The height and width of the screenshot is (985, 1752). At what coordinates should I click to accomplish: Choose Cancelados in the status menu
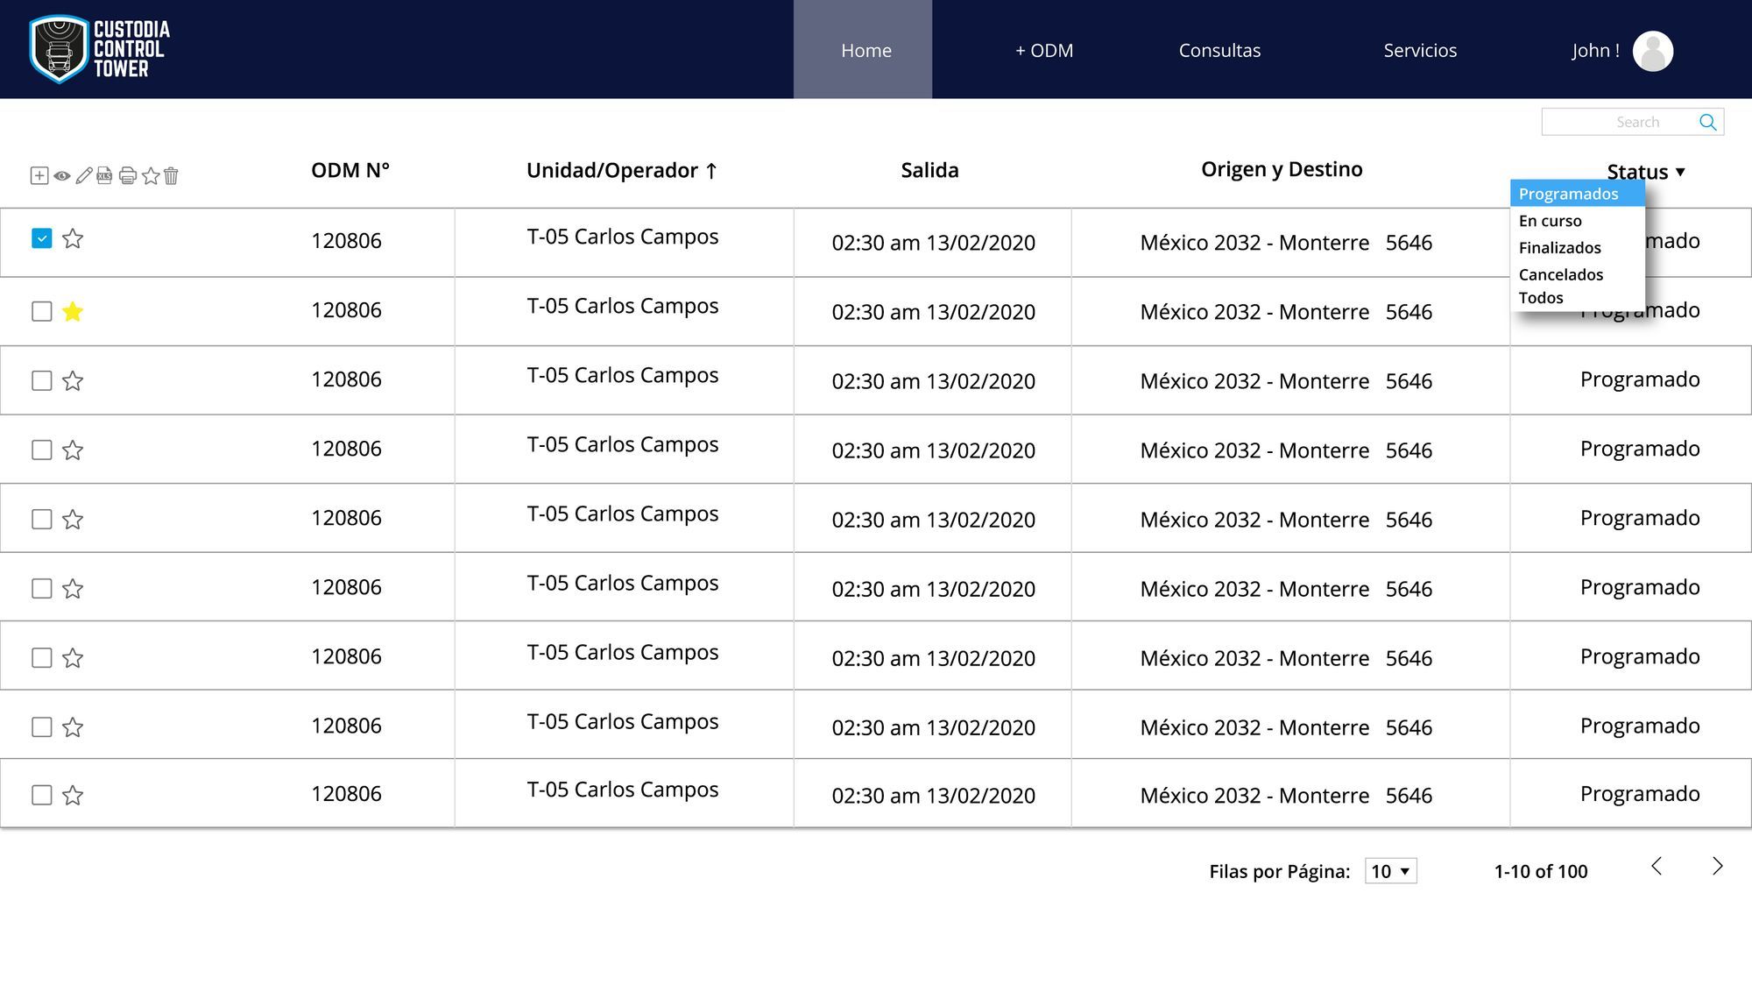(x=1560, y=274)
